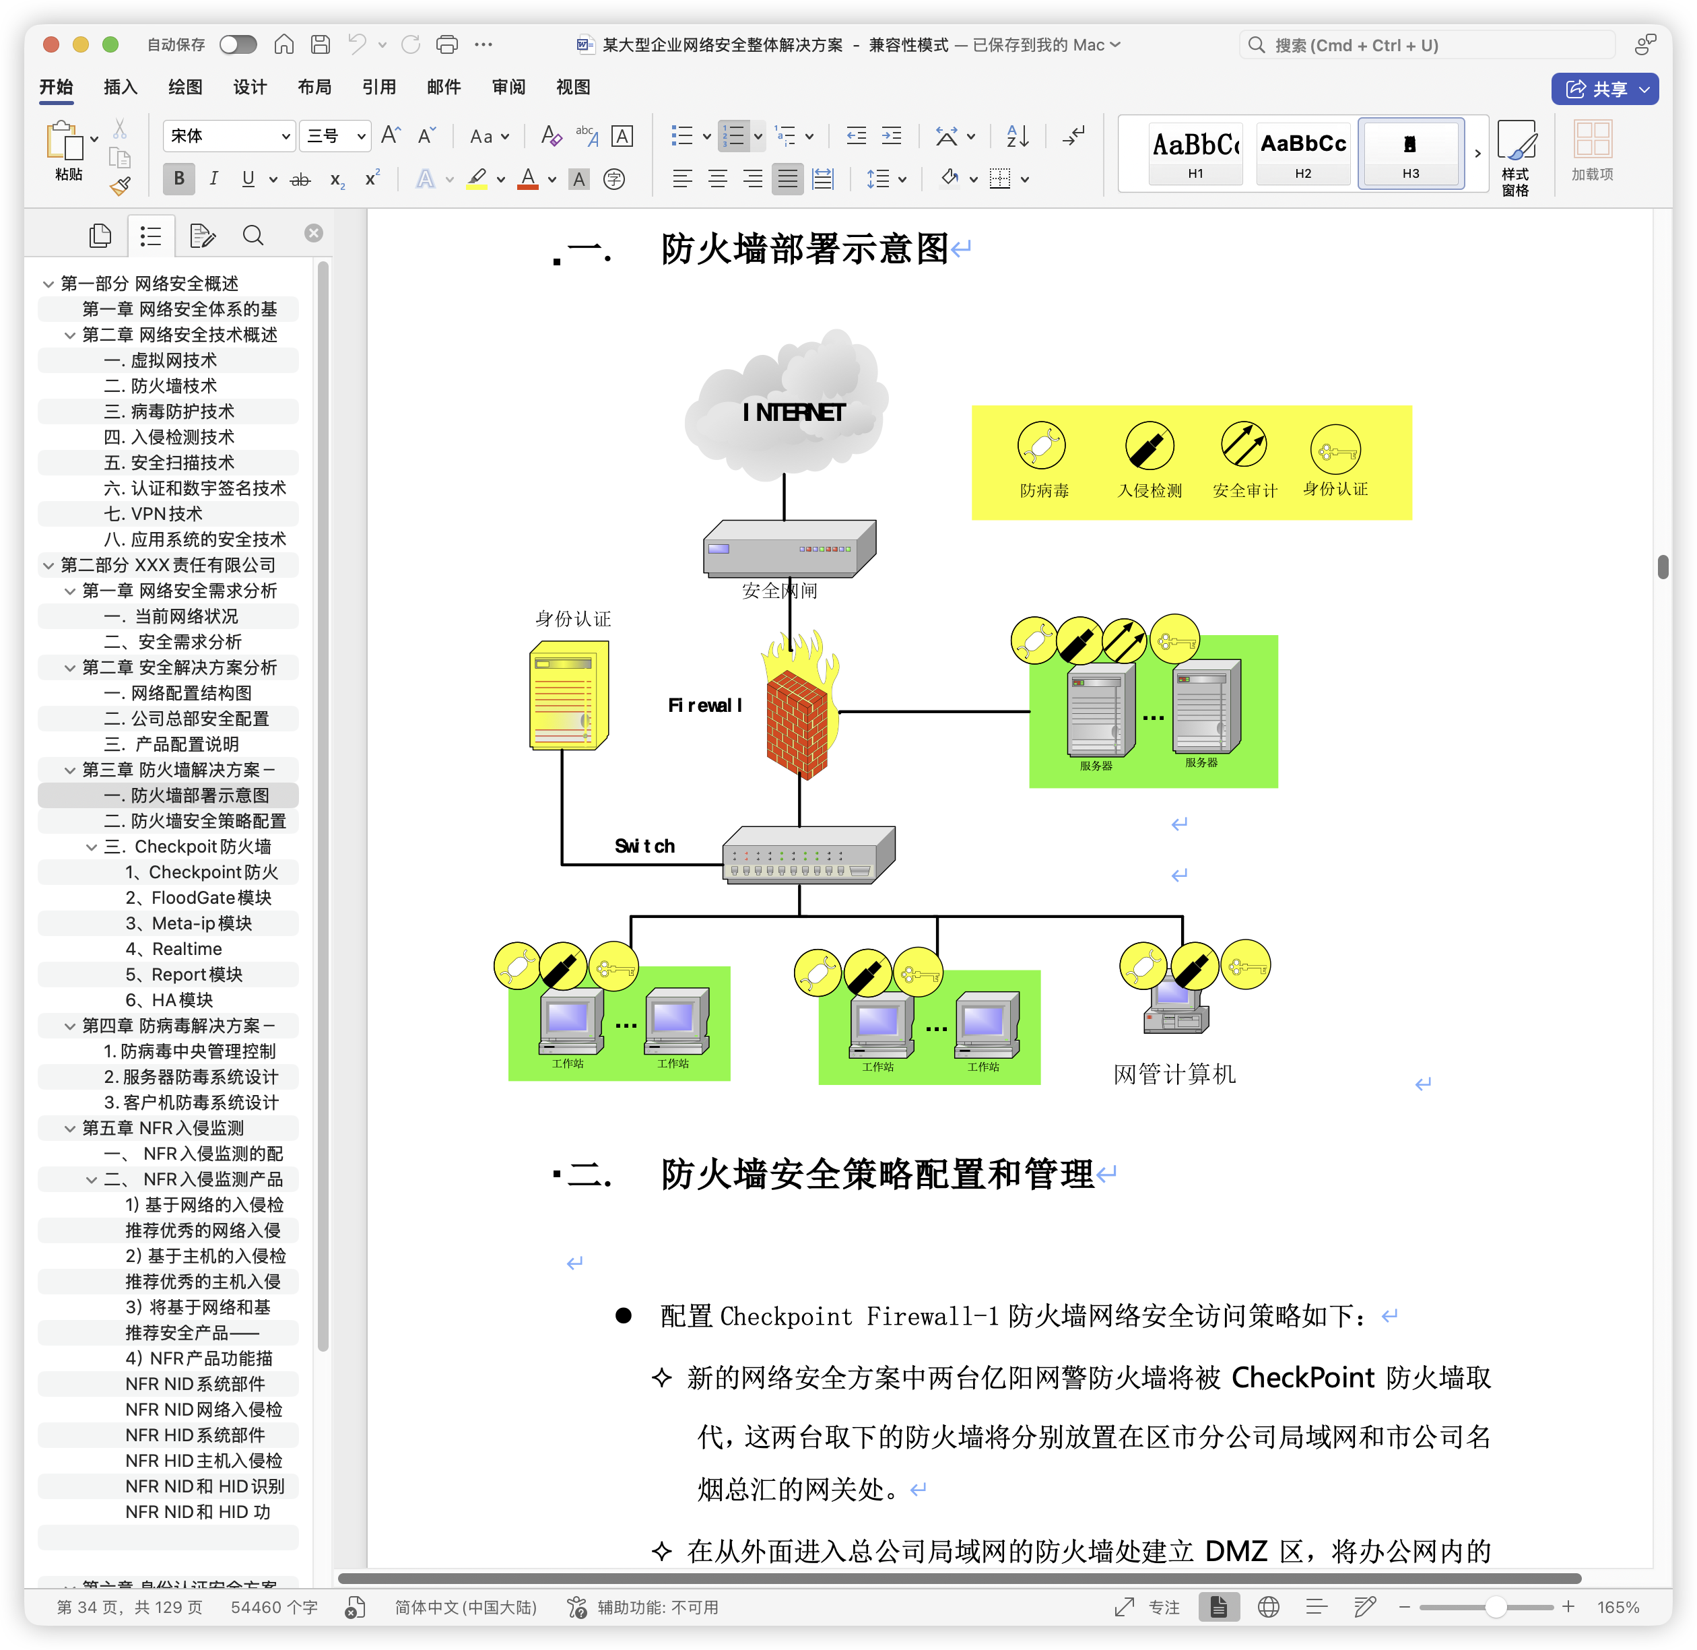Screen dimensions: 1697x1650
Task: Collapse the 第二章 网络安全技术概述 outline node
Action: 70,335
